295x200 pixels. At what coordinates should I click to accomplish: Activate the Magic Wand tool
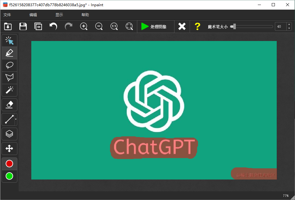(9, 90)
